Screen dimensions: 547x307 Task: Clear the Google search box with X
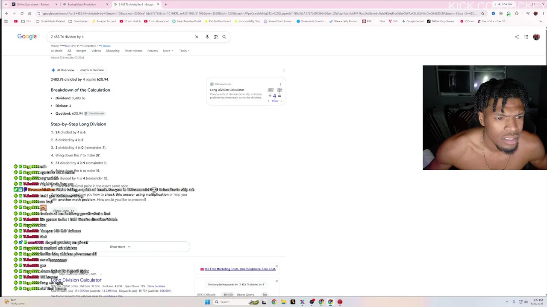(197, 37)
